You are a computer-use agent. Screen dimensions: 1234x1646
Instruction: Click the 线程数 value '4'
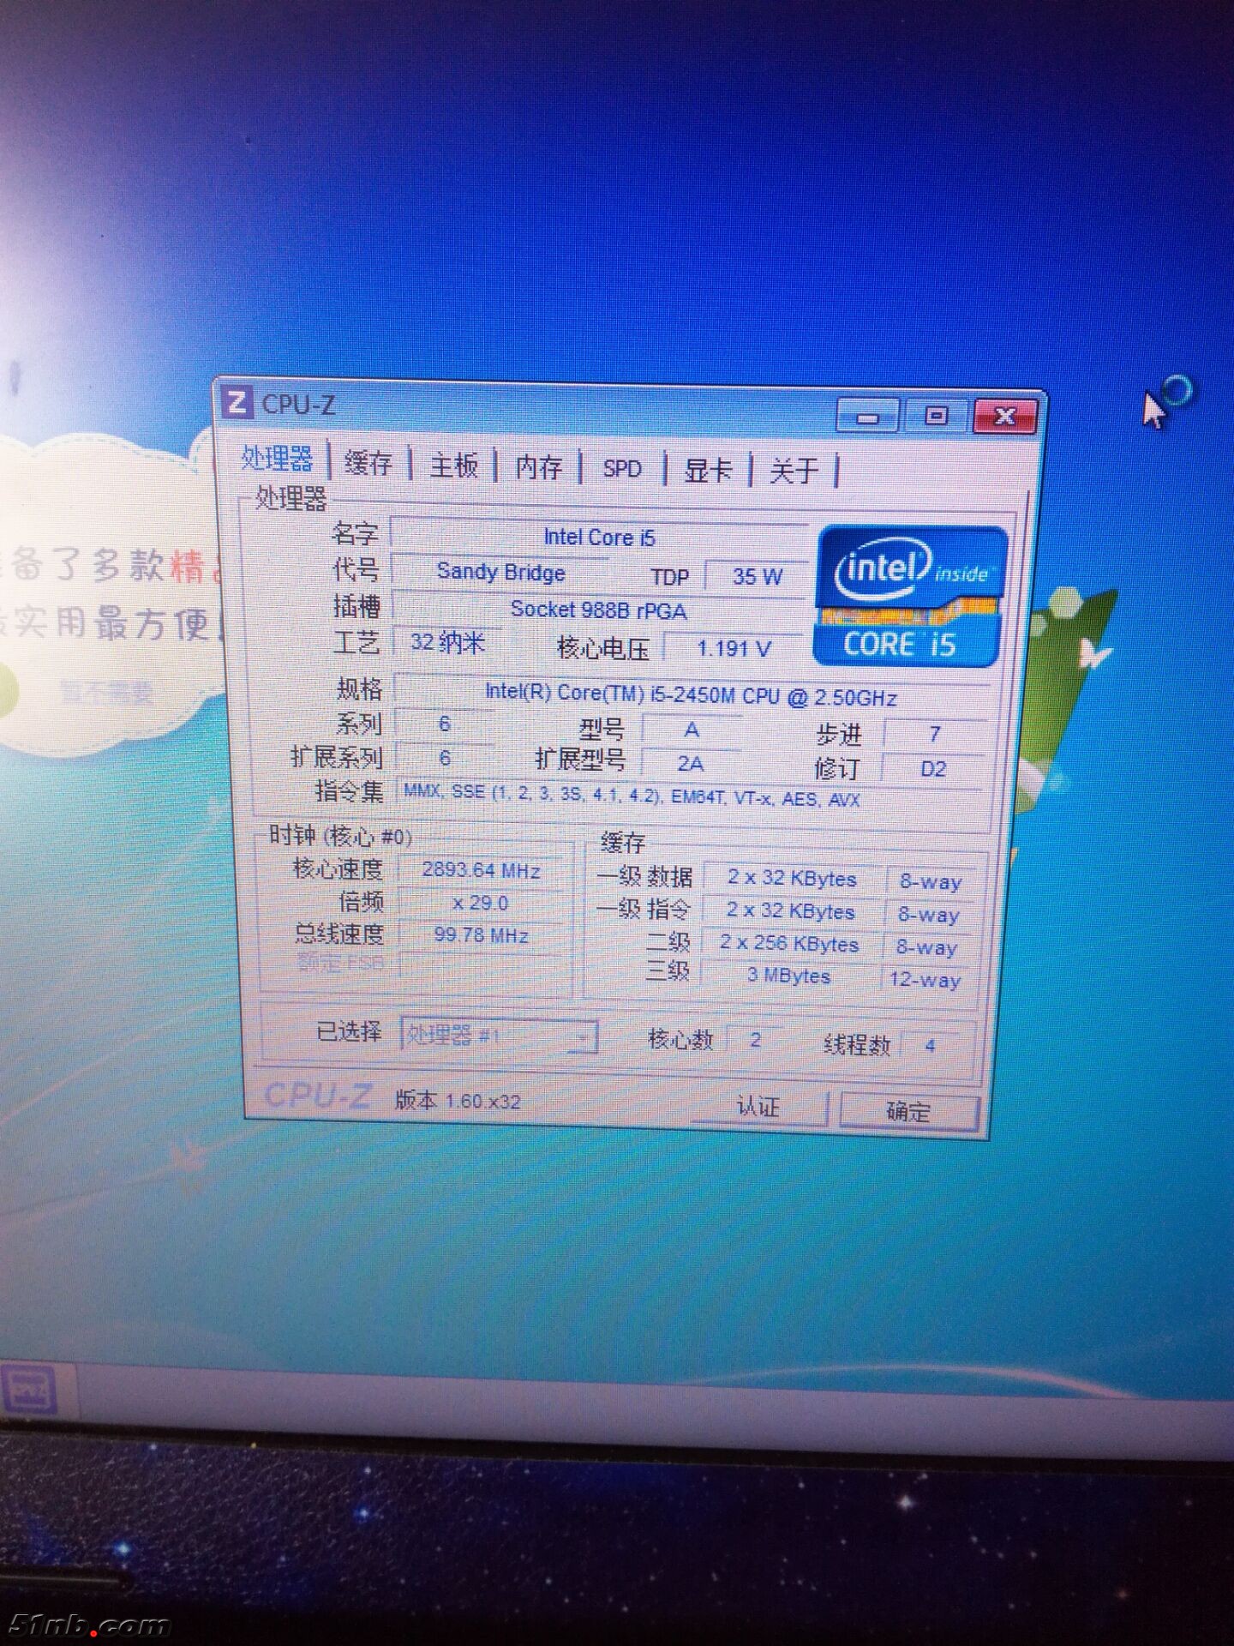(930, 1045)
